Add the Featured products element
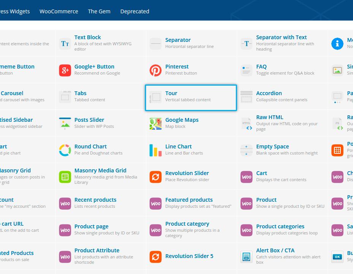The image size is (353, 274). tap(189, 200)
